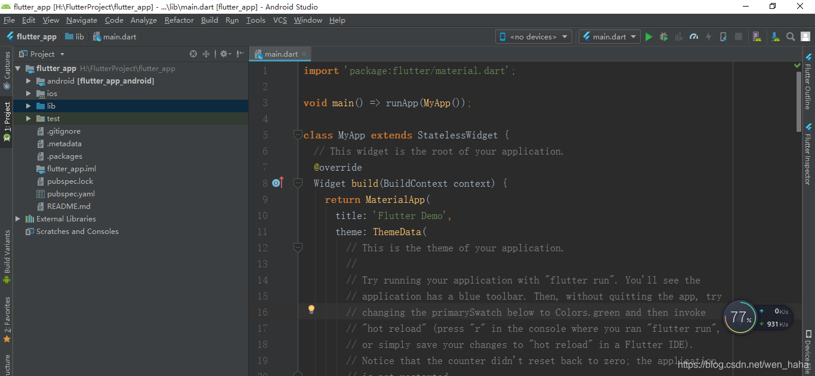The height and width of the screenshot is (376, 815).
Task: Click main.dart in the breadcrumb bar
Action: [115, 36]
